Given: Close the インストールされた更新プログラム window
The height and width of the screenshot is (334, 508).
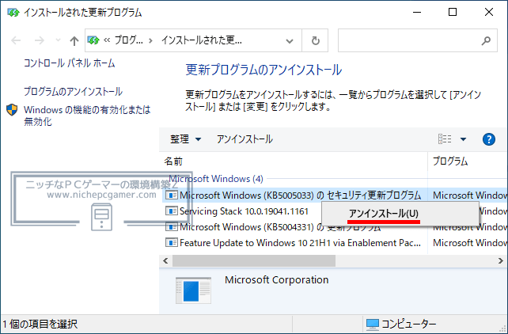Looking at the screenshot, I should (x=489, y=13).
